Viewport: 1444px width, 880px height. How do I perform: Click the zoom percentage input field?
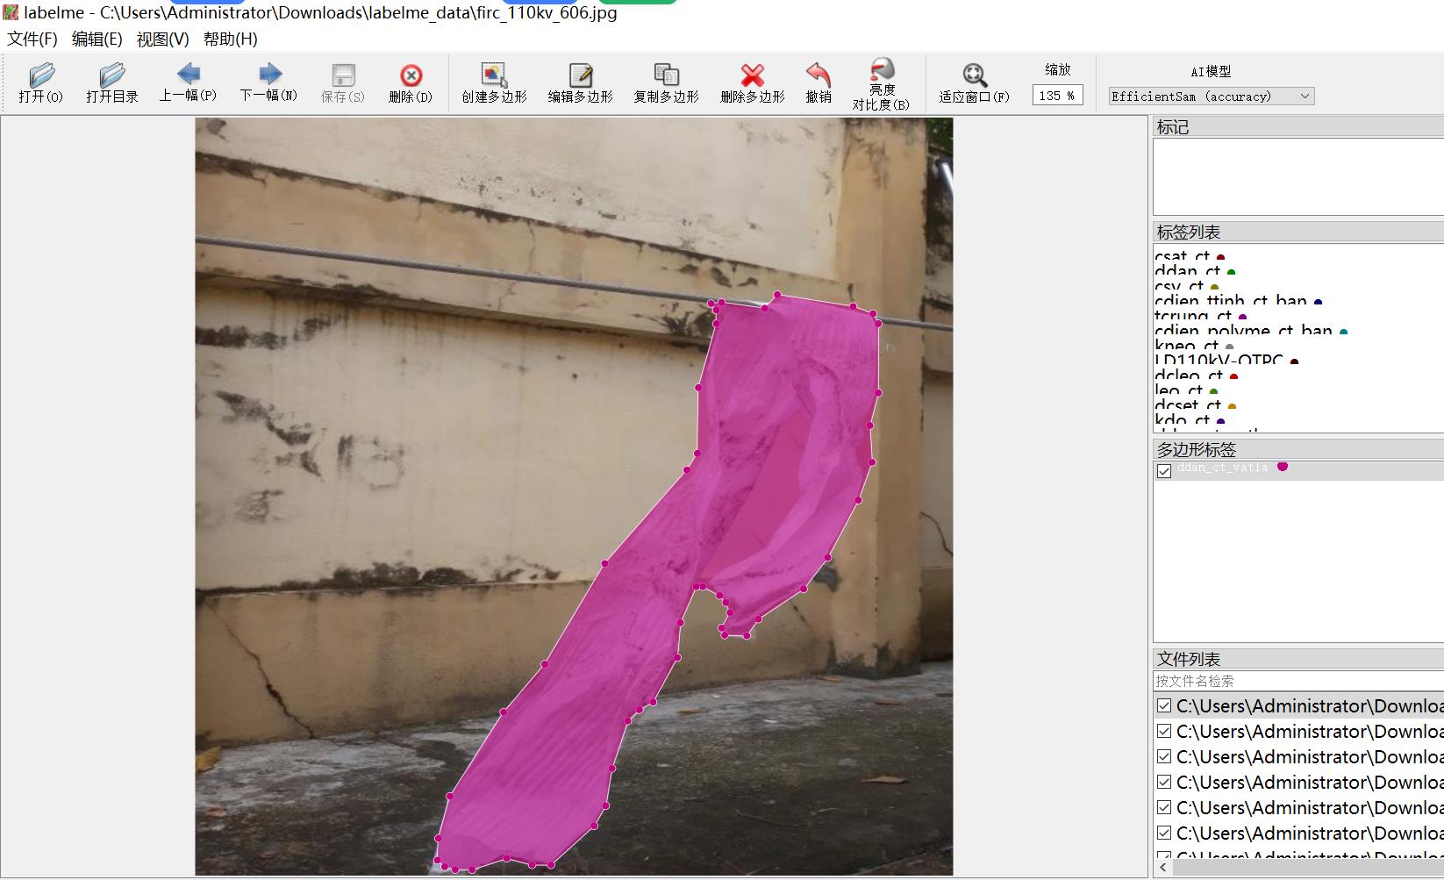pos(1056,96)
